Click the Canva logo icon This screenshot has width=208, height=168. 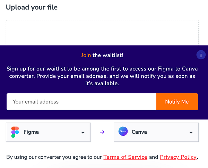point(123,132)
